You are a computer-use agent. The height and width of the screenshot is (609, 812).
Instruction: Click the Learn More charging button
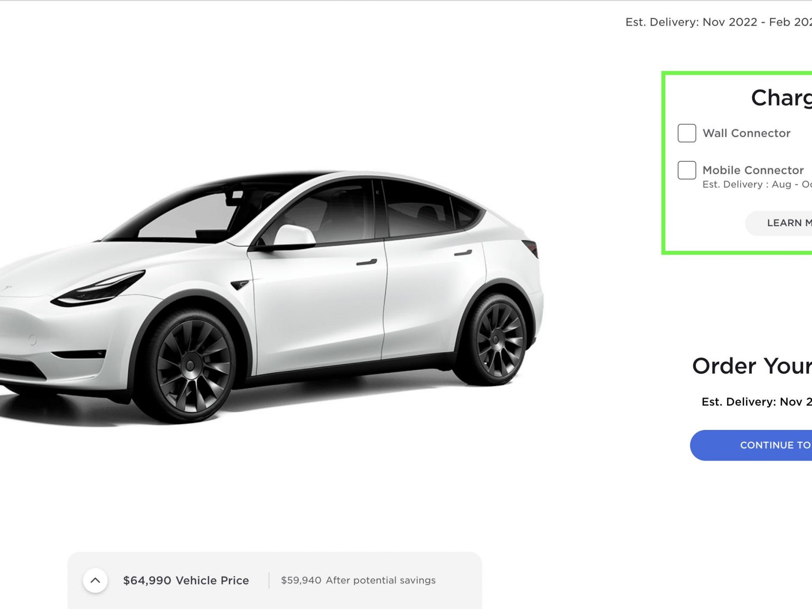(x=779, y=223)
